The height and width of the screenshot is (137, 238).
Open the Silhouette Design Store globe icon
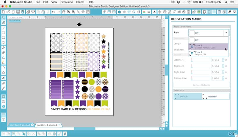point(3,106)
